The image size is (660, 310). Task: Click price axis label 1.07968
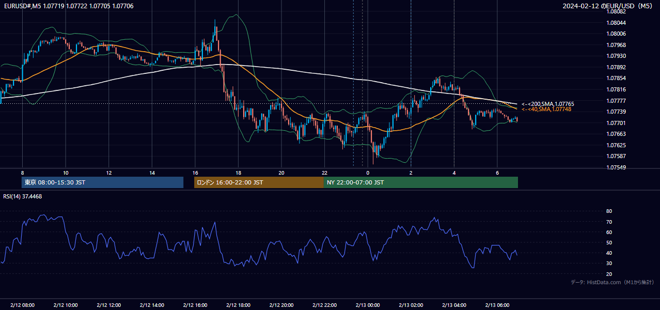616,45
